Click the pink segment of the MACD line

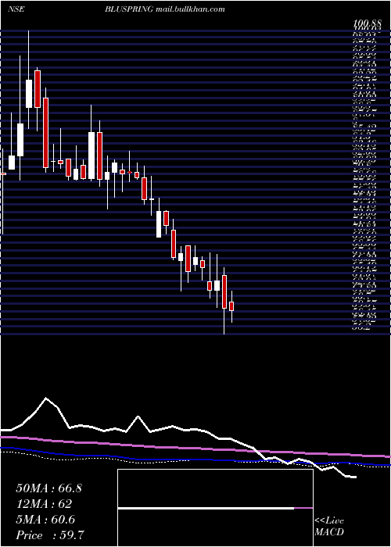(303, 508)
